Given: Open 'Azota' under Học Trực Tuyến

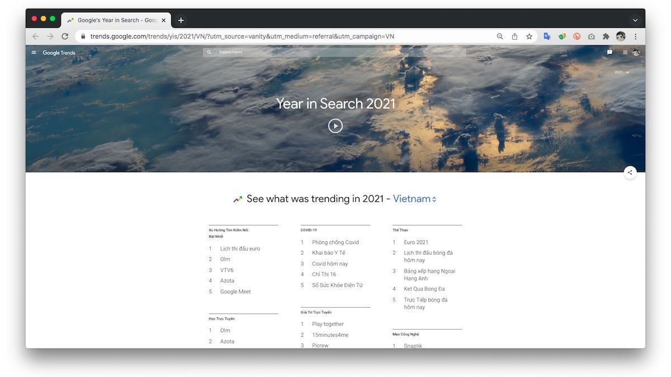Looking at the screenshot, I should 227,341.
